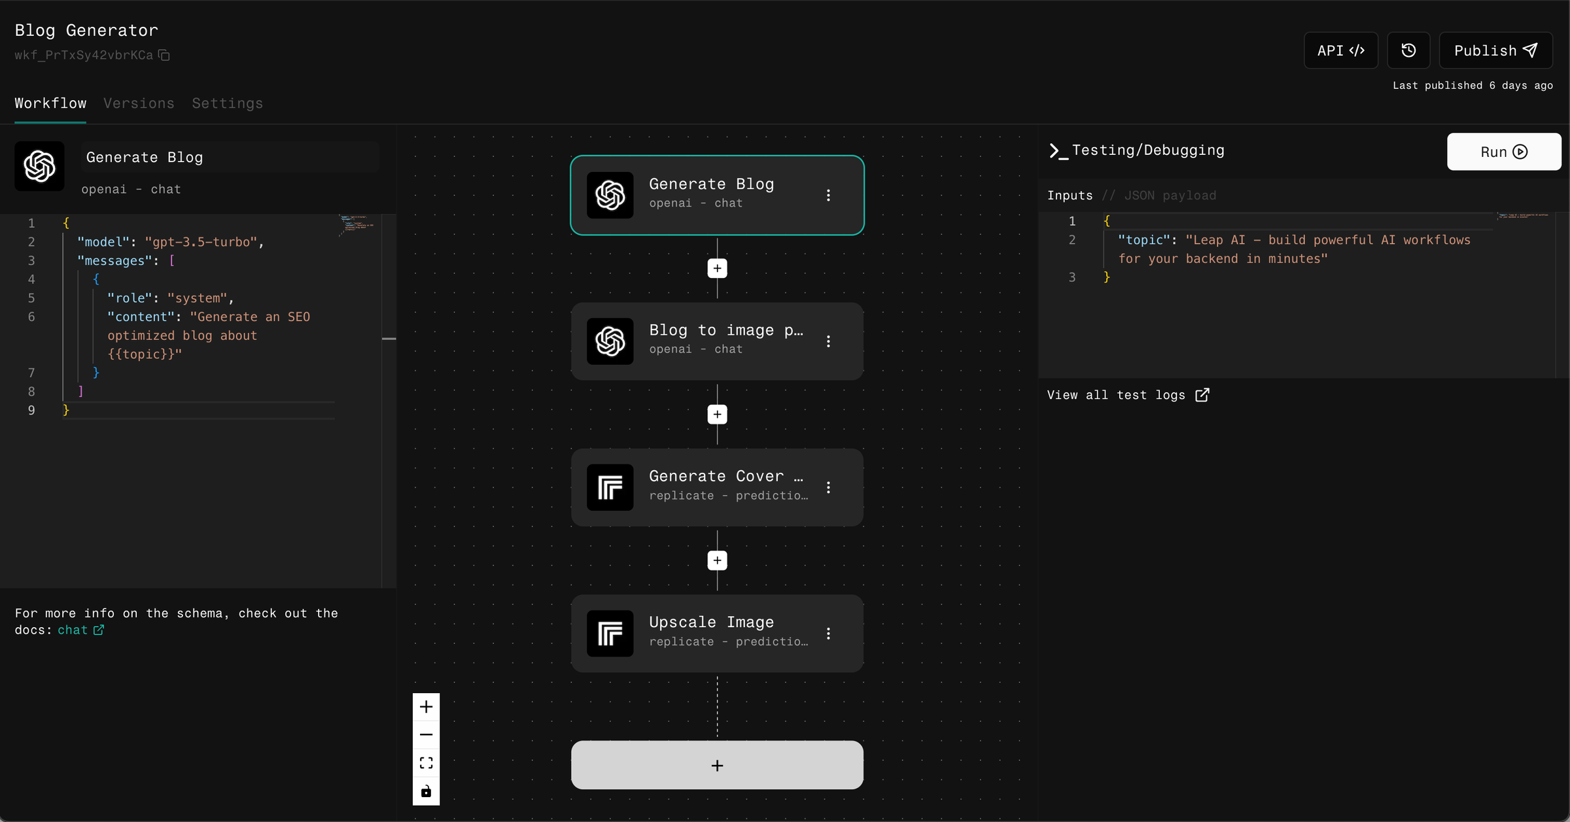Open test logs via external link icon
This screenshot has height=822, width=1570.
click(1202, 394)
